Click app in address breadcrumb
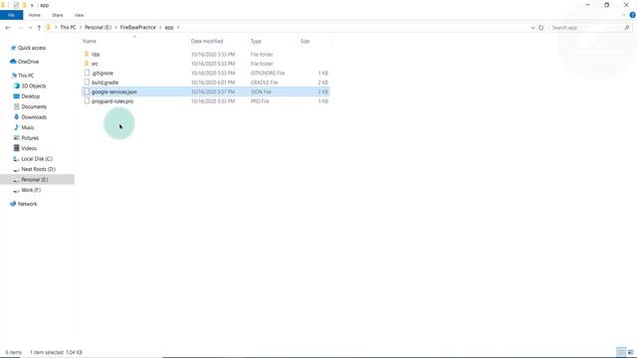Image resolution: width=637 pixels, height=358 pixels. point(169,28)
